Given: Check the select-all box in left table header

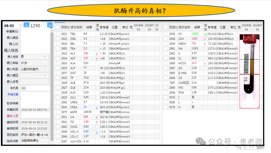Looking at the screenshot, I should 58,27.
